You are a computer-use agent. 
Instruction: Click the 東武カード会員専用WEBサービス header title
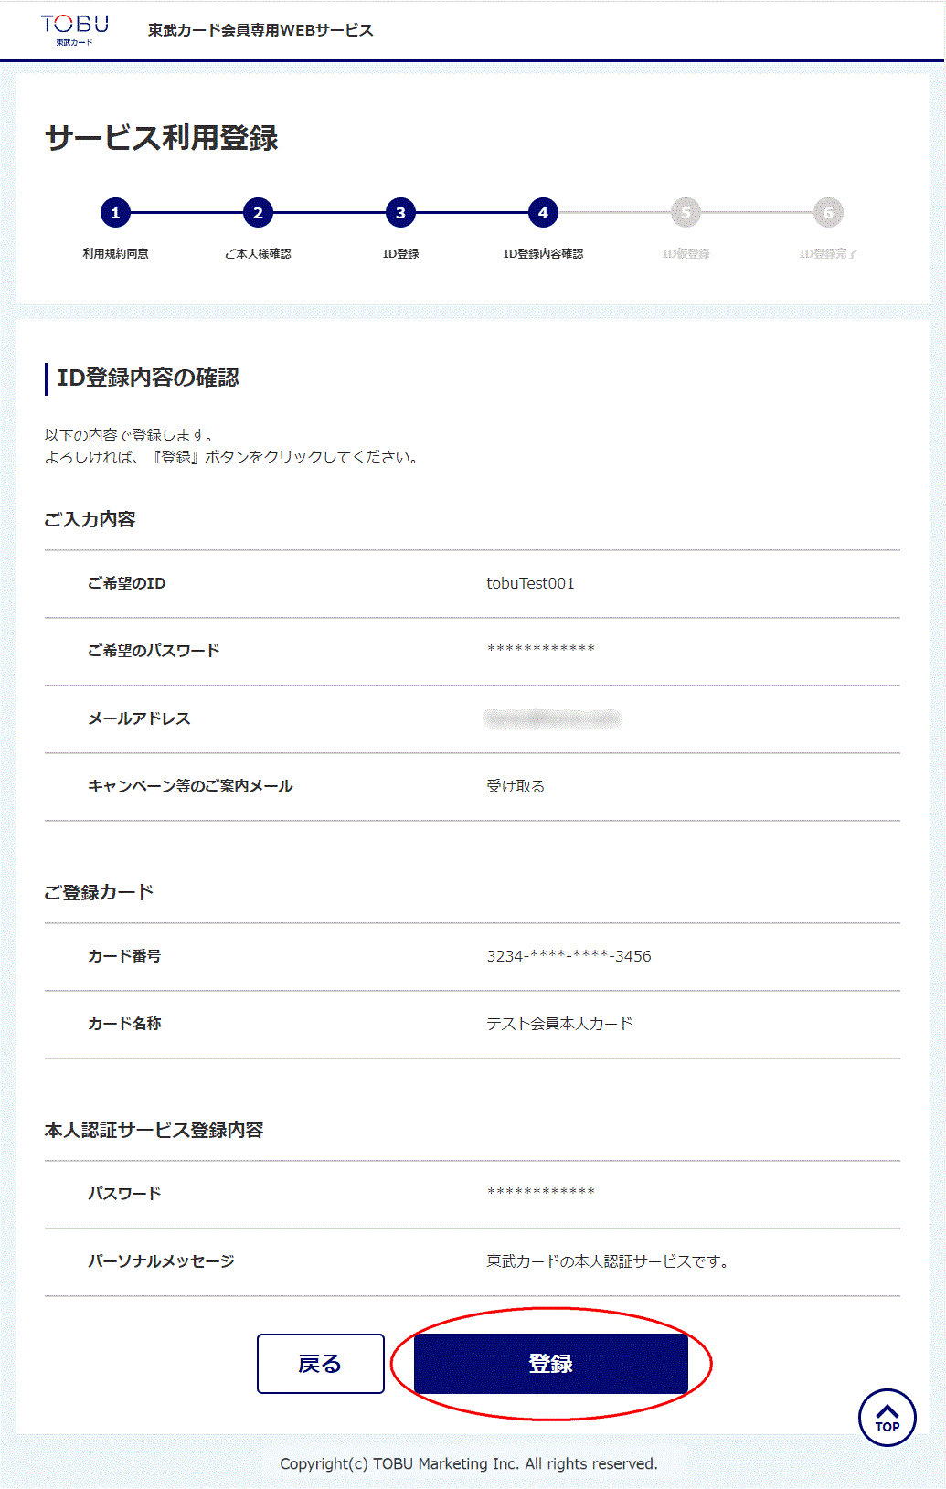(260, 30)
